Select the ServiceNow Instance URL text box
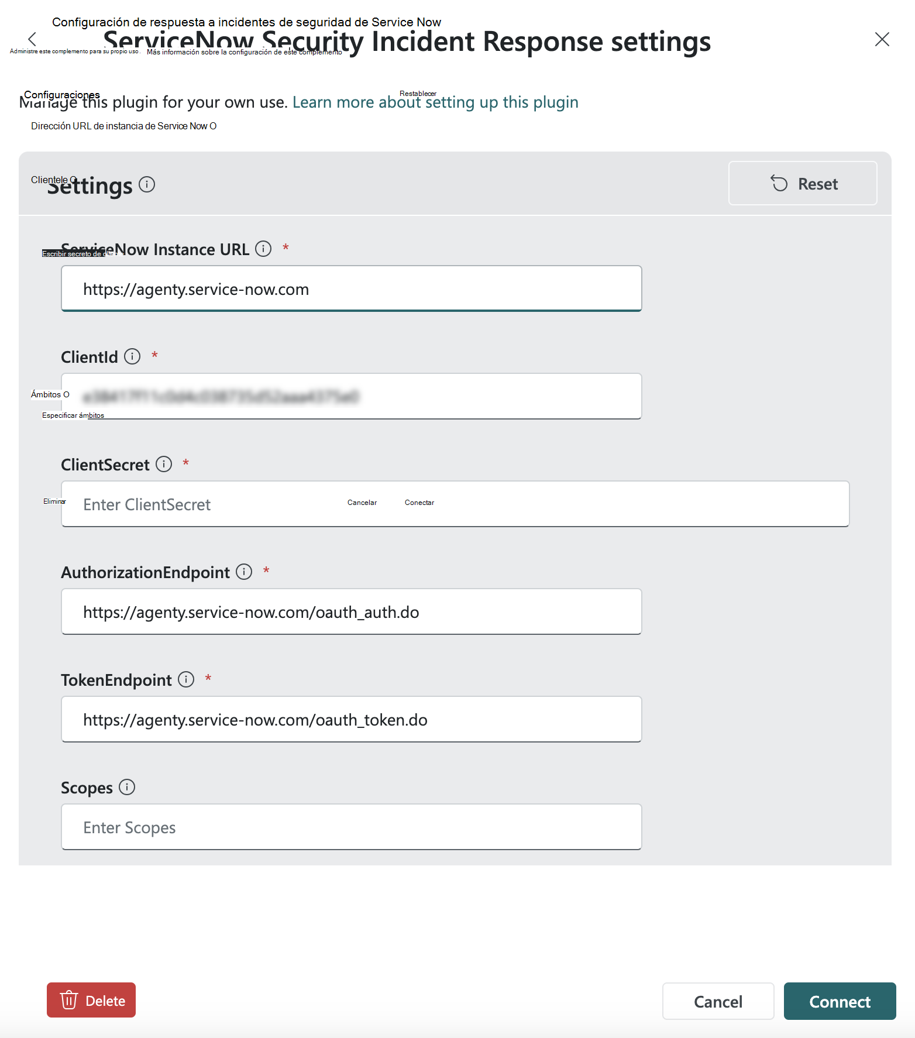Image resolution: width=915 pixels, height=1038 pixels. pos(351,288)
